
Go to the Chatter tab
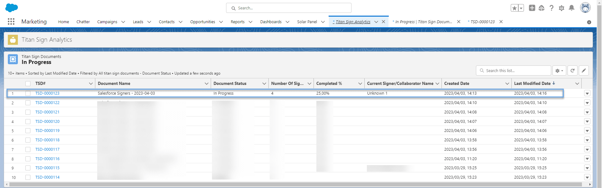(83, 22)
